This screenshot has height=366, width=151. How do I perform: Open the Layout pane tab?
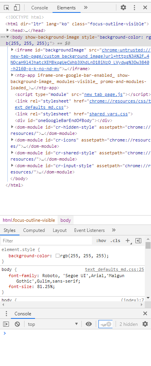60,230
